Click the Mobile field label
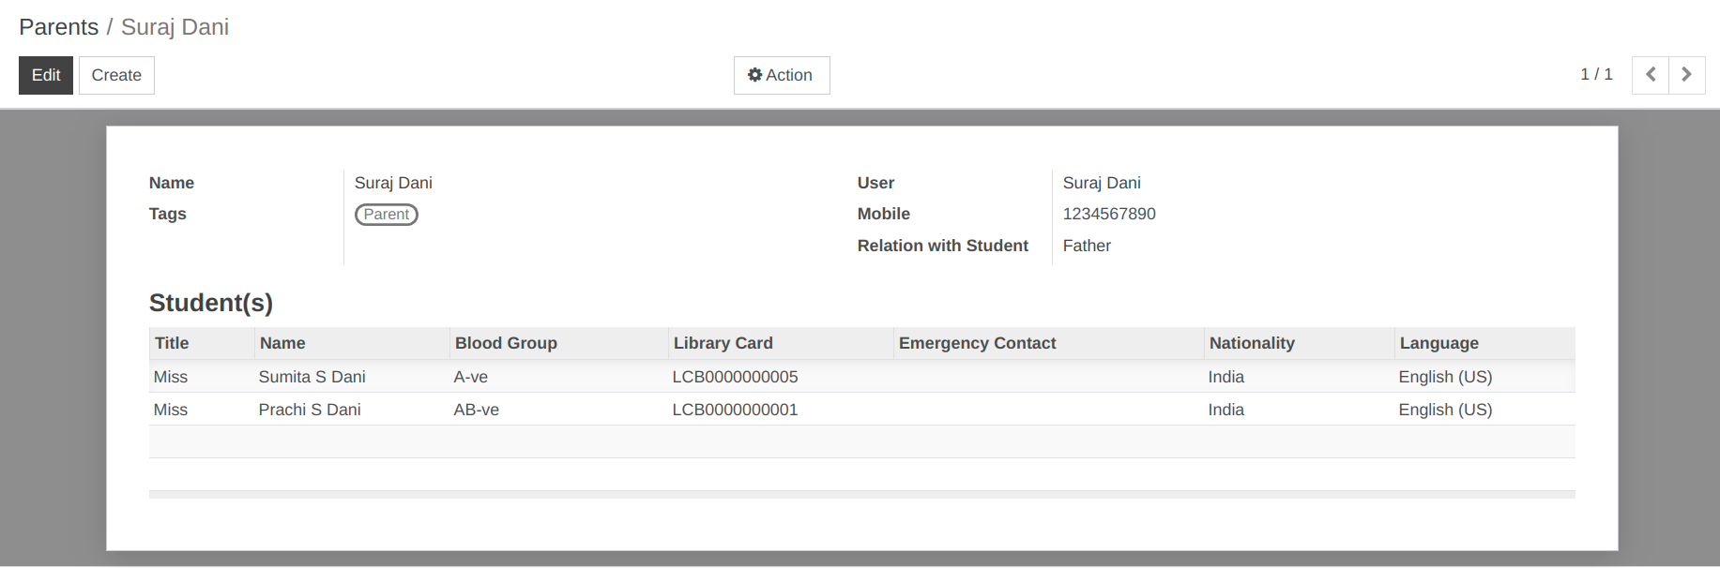Screen dimensions: 1720x568 pyautogui.click(x=883, y=214)
